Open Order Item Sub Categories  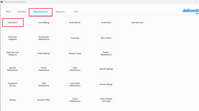click(12, 53)
